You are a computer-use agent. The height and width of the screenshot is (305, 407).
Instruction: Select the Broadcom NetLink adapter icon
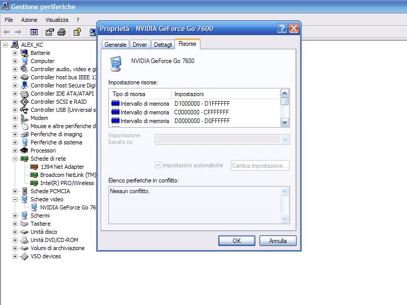tap(34, 175)
